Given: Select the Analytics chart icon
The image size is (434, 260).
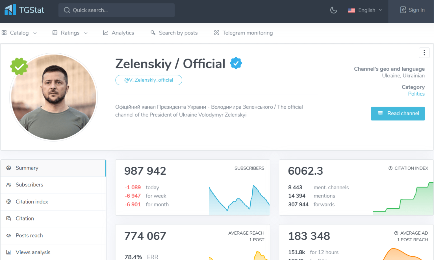Looking at the screenshot, I should (105, 33).
